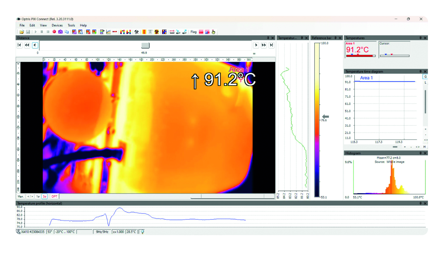Enable the OPT scaling option
This screenshot has height=253, width=445.
coord(54,196)
